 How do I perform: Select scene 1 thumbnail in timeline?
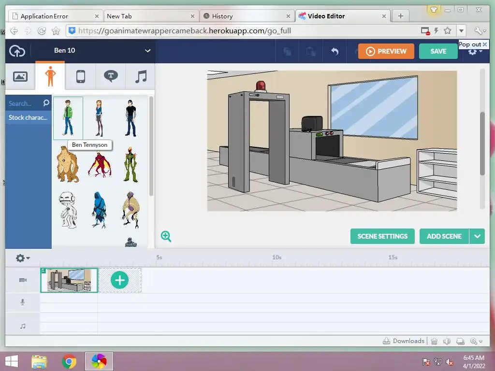coord(69,280)
